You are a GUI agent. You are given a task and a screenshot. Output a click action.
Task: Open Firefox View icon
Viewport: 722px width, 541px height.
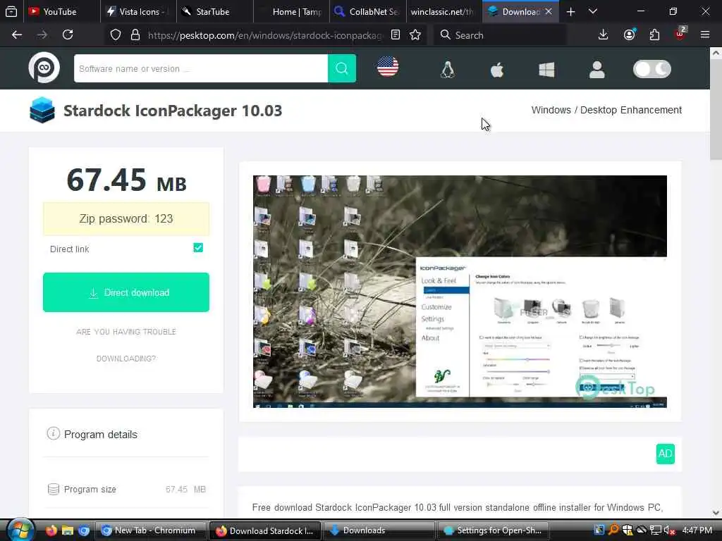pyautogui.click(x=11, y=11)
